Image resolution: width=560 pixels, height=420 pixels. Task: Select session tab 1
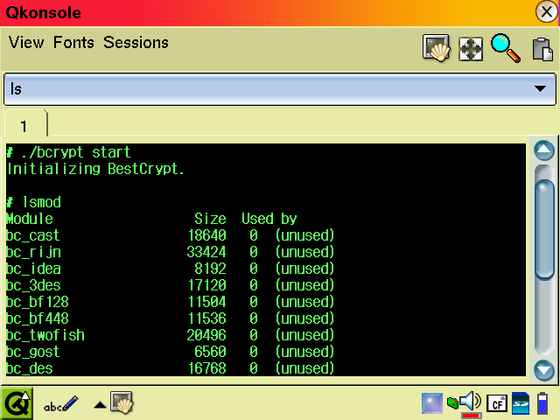tap(25, 123)
